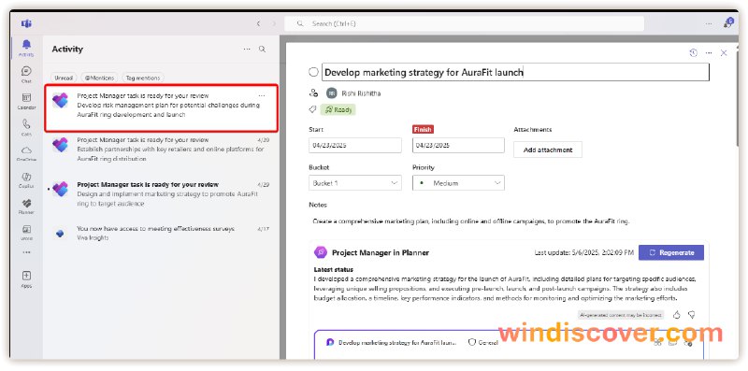Screen dimensions: 748x371
Task: Open Calendar from the left rail
Action: pos(26,101)
